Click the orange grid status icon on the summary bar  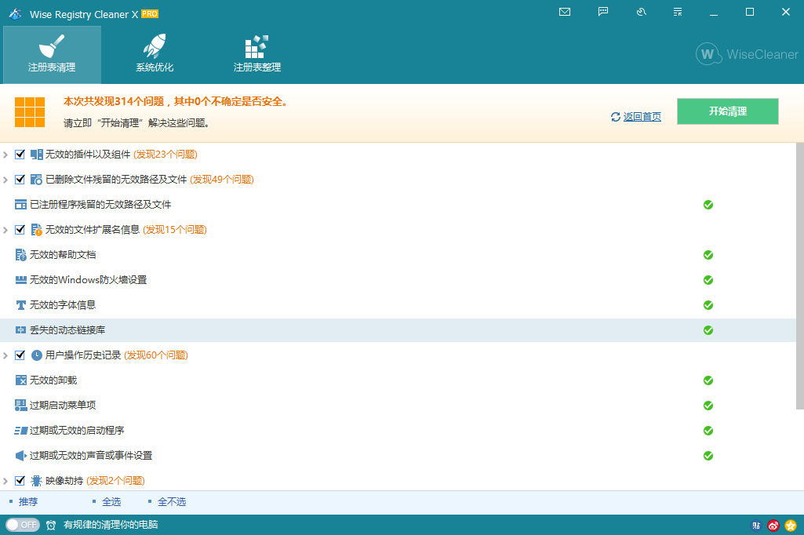click(30, 111)
